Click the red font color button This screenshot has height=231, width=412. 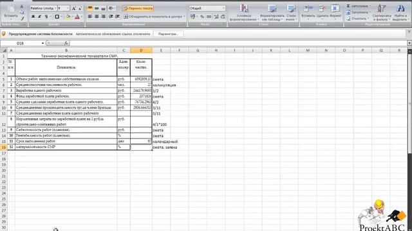(77, 17)
